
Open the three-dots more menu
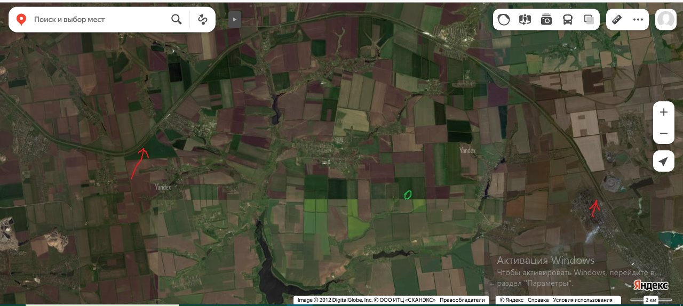tap(638, 20)
